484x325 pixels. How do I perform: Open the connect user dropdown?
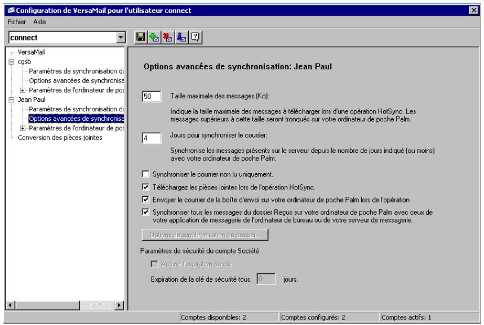(x=121, y=38)
